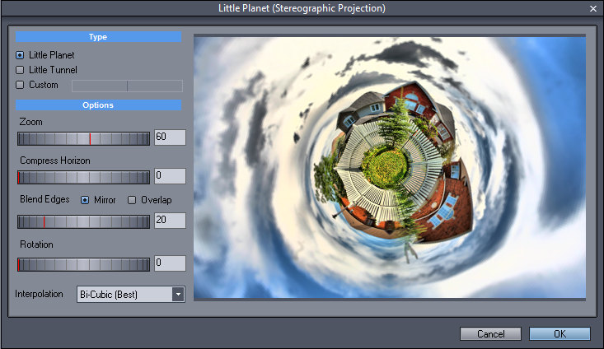Enable the Custom type option
The width and height of the screenshot is (604, 349).
20,85
